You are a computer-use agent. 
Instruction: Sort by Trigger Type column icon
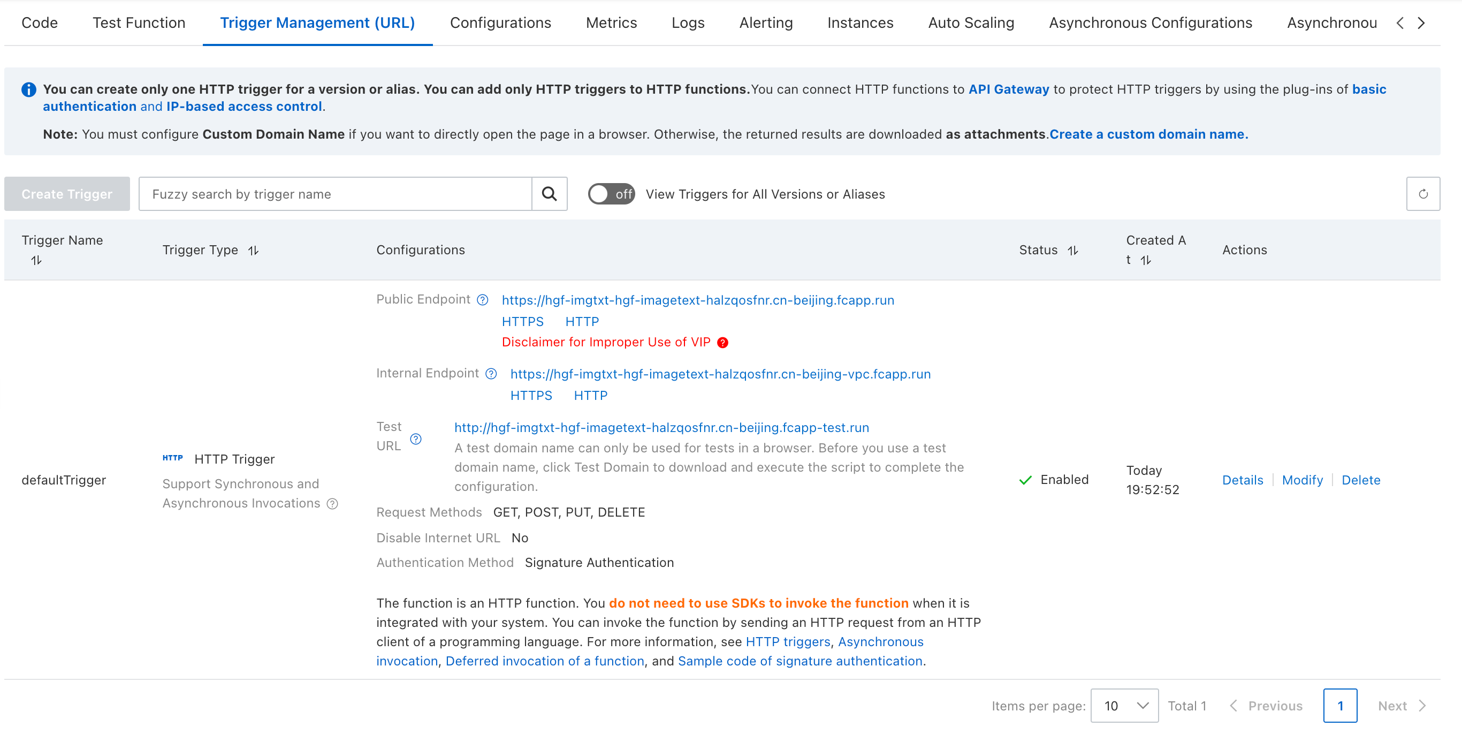click(254, 251)
